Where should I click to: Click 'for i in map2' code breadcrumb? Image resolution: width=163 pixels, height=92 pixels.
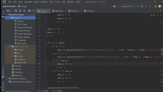click(43, 91)
